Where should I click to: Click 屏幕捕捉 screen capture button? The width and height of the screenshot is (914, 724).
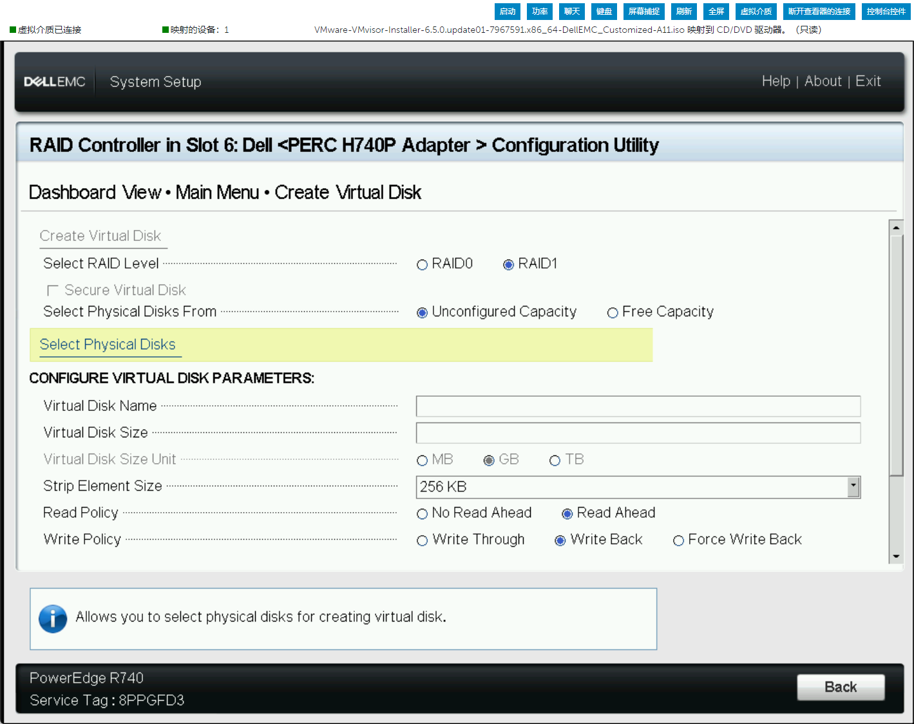[x=644, y=12]
